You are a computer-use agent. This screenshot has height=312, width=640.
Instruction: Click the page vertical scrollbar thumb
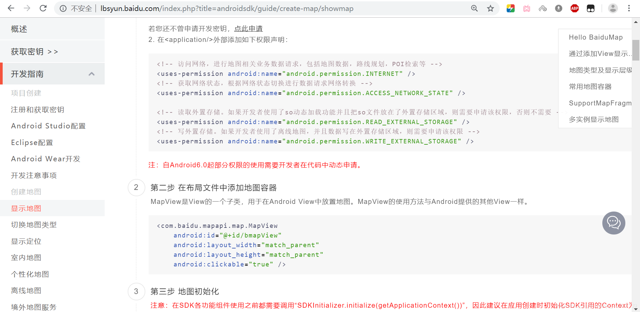pyautogui.click(x=636, y=50)
